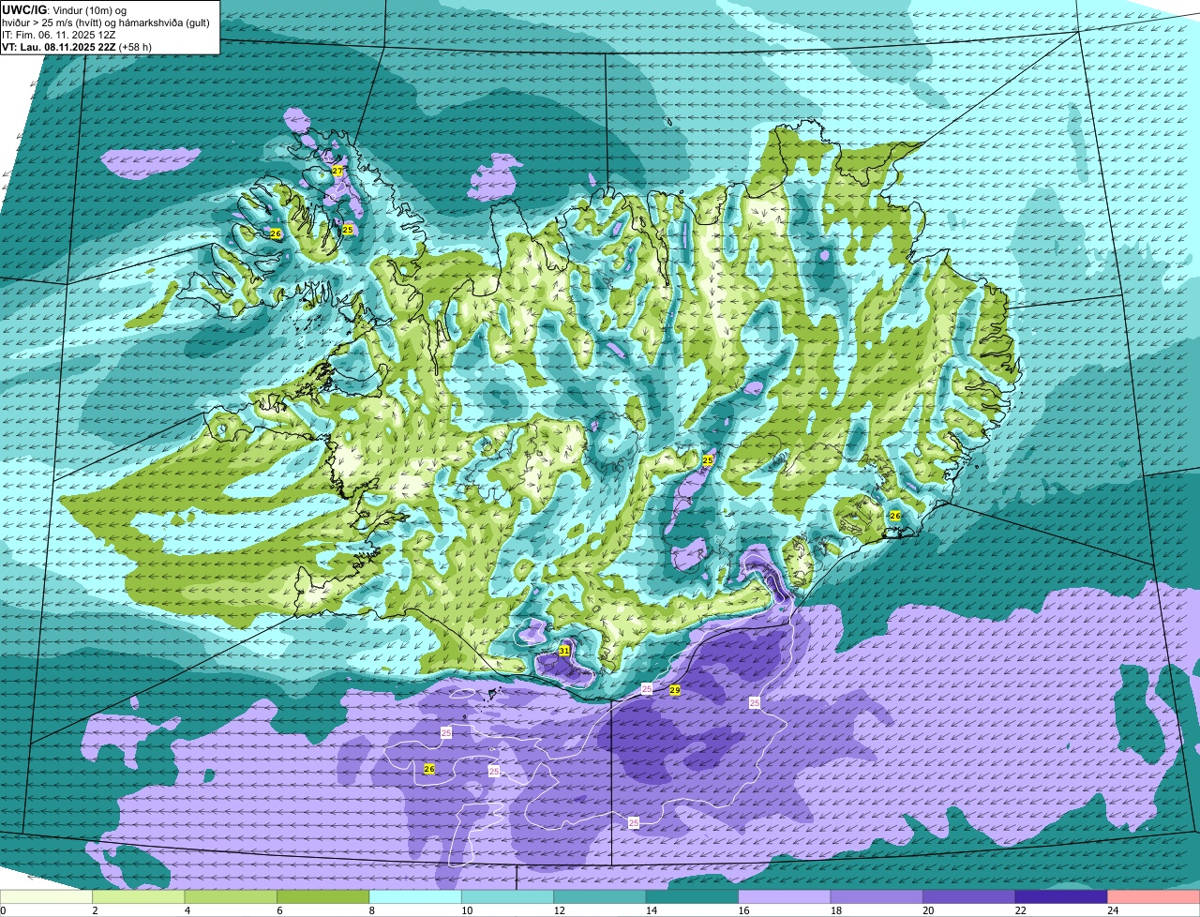Select the light green 2–4 legend swatch
Image resolution: width=1200 pixels, height=917 pixels.
click(x=139, y=896)
